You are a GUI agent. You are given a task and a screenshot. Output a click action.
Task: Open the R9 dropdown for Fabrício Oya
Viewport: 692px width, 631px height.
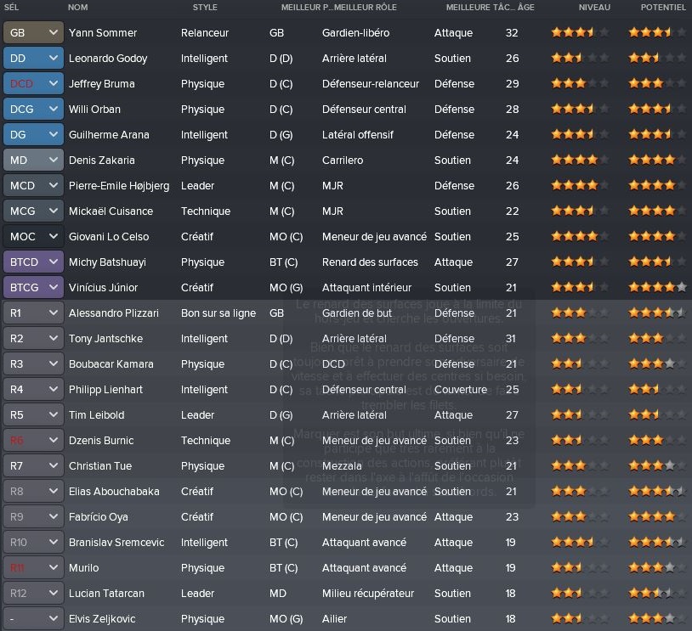33,517
